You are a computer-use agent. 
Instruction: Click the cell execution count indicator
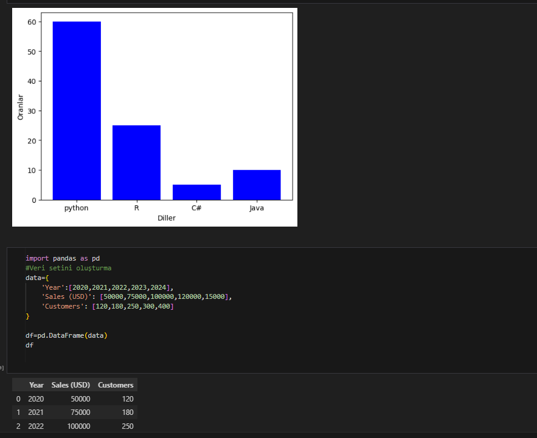[x=2, y=368]
